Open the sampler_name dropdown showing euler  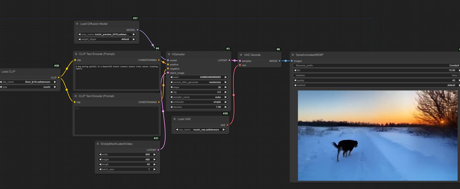[199, 97]
